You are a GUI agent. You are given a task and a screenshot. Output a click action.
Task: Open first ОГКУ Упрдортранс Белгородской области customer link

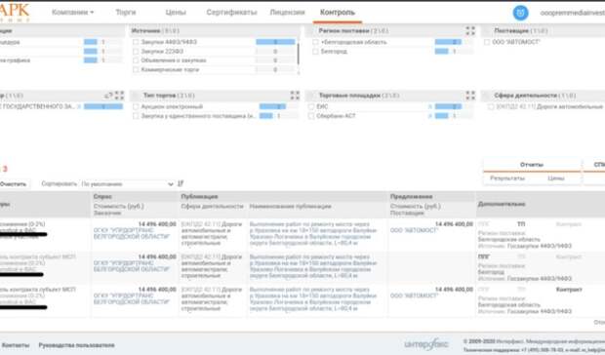tap(132, 233)
